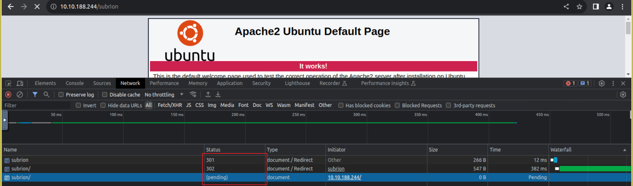Check the Invert filter option
Screen dimensions: 633x186
tap(78, 105)
